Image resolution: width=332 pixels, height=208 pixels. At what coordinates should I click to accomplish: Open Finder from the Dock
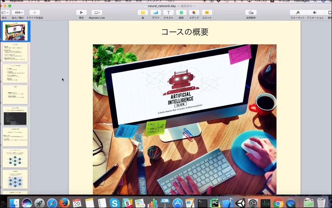click(x=14, y=203)
